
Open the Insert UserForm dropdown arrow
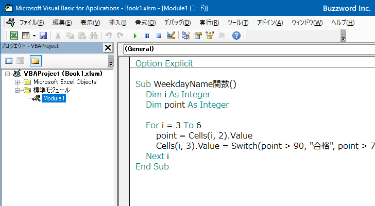[x=34, y=36]
